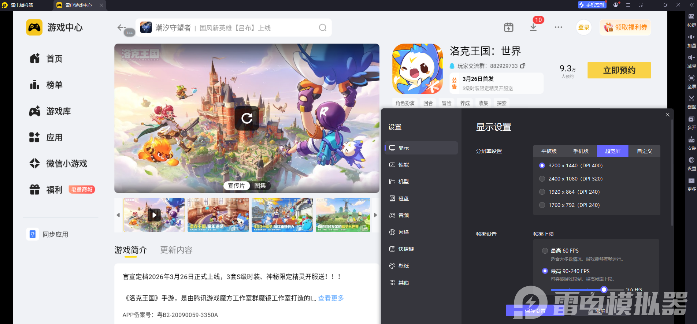
Task: Click the 手机控制 phone control button
Action: click(592, 5)
